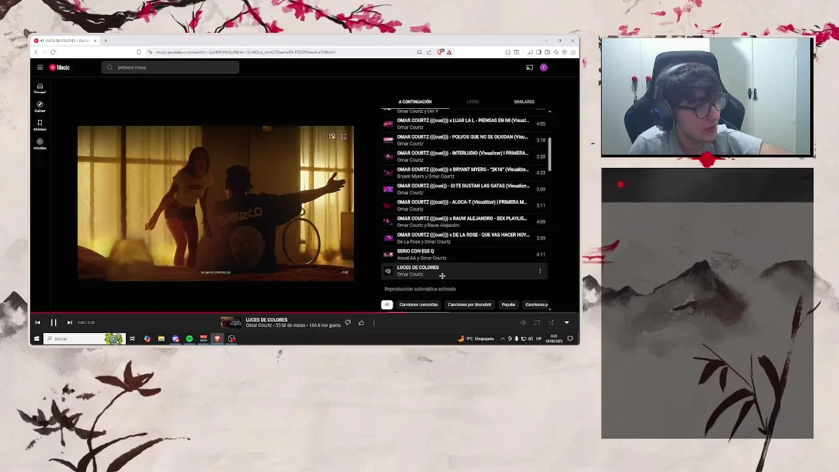Skip to previous track
The width and height of the screenshot is (839, 472).
click(x=37, y=323)
